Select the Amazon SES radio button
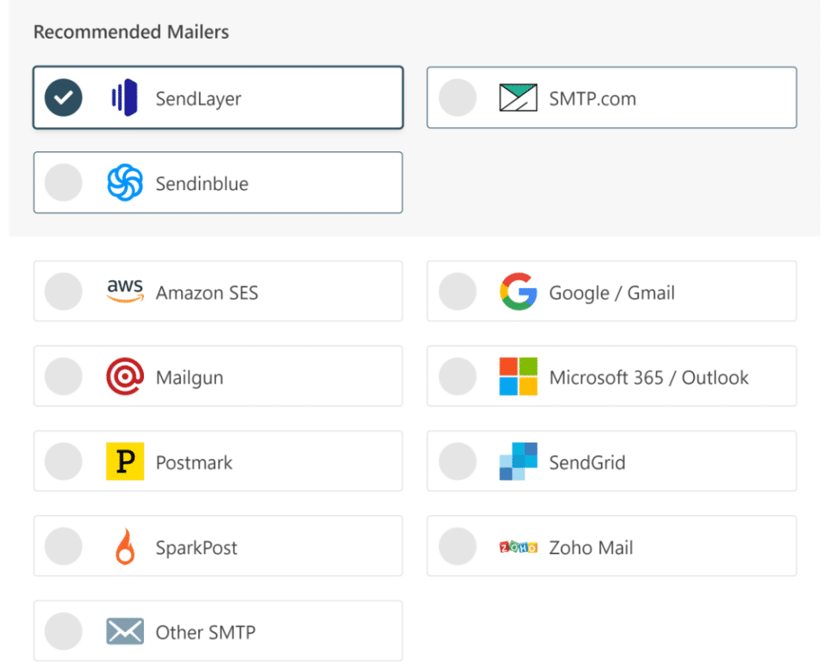Image resolution: width=828 pixels, height=670 pixels. tap(63, 290)
